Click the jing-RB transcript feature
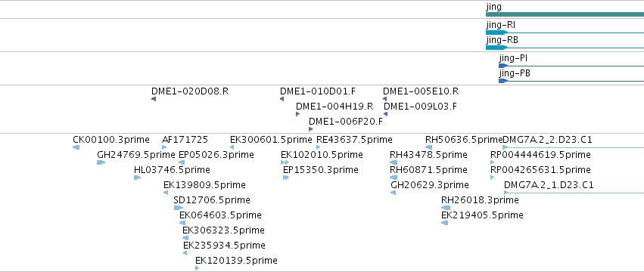The image size is (644, 272). 565,48
